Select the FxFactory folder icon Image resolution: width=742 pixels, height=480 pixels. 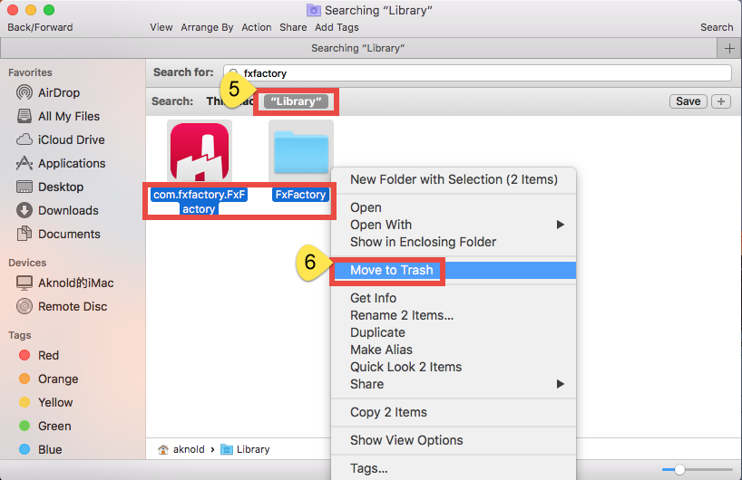click(301, 151)
